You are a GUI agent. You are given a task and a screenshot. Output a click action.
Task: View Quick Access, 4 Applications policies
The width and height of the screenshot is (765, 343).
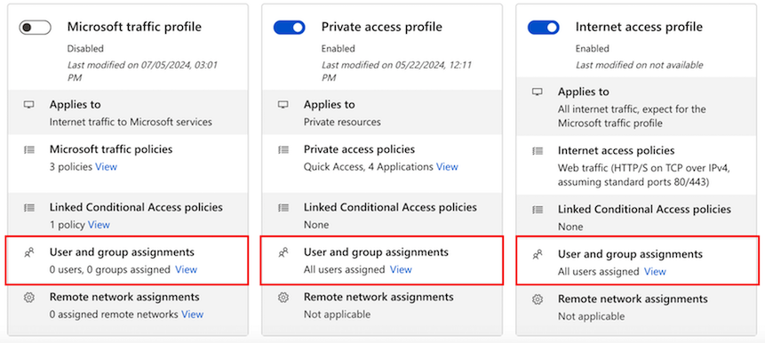pyautogui.click(x=447, y=167)
